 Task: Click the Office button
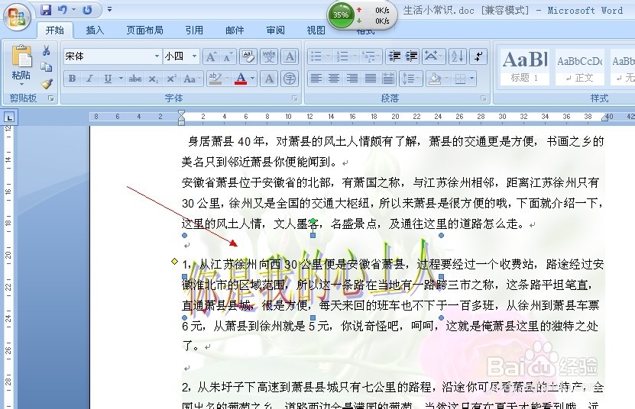coord(17,17)
